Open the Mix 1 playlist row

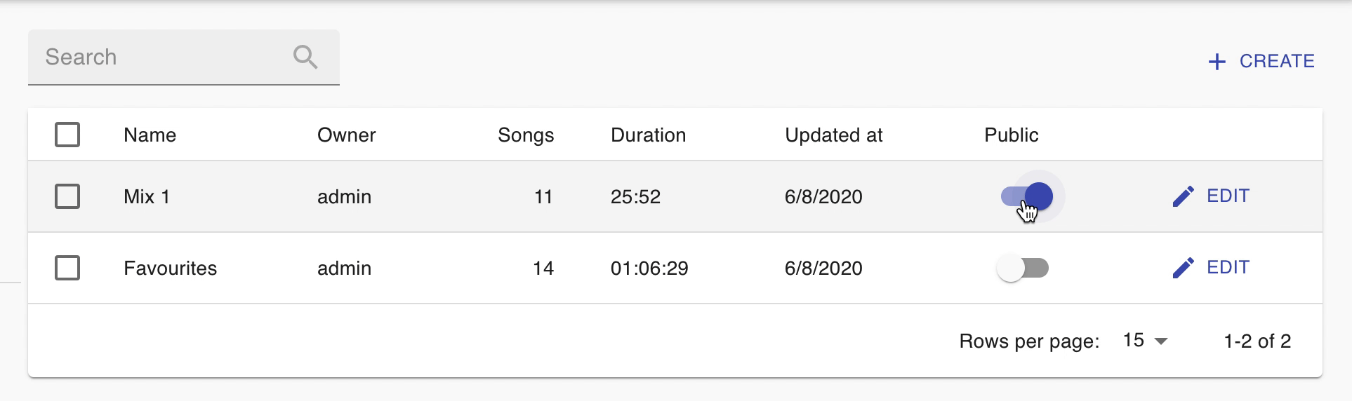[675, 196]
